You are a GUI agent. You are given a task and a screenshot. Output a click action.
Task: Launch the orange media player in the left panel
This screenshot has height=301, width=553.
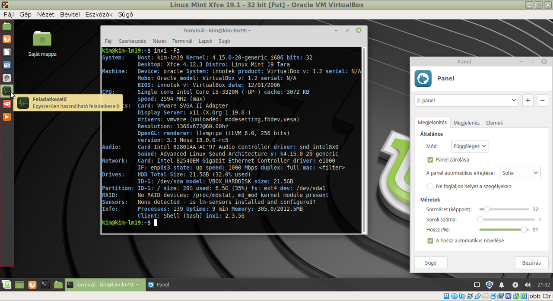click(x=7, y=117)
